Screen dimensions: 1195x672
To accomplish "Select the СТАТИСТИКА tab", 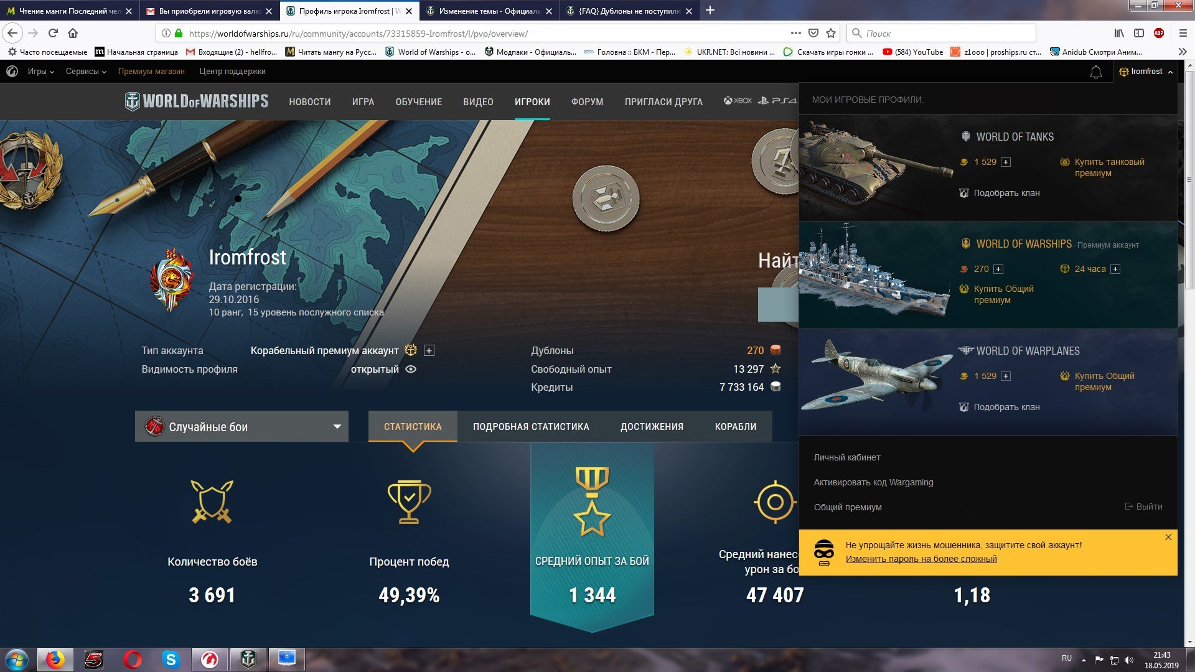I will tap(413, 427).
